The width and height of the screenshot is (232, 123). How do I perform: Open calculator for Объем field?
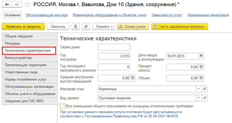tap(201, 78)
